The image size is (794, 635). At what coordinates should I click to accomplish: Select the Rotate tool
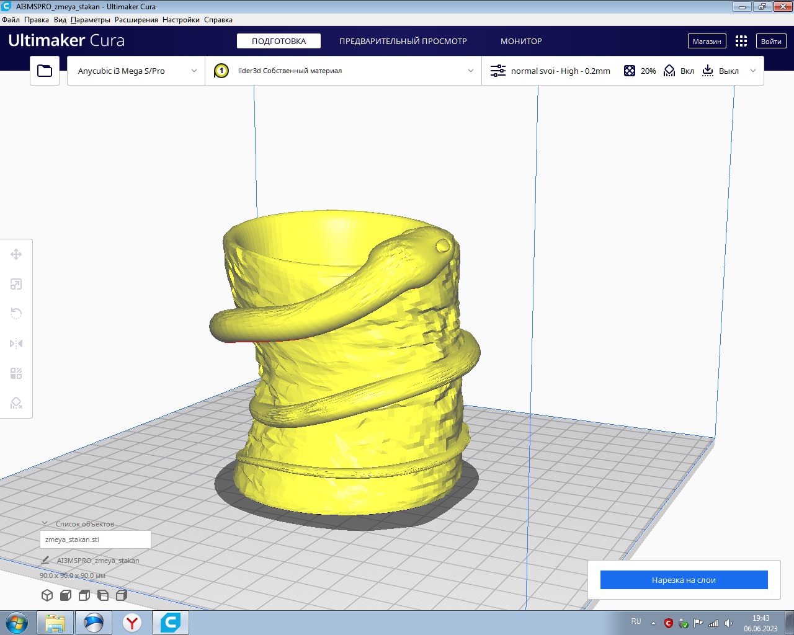point(16,314)
